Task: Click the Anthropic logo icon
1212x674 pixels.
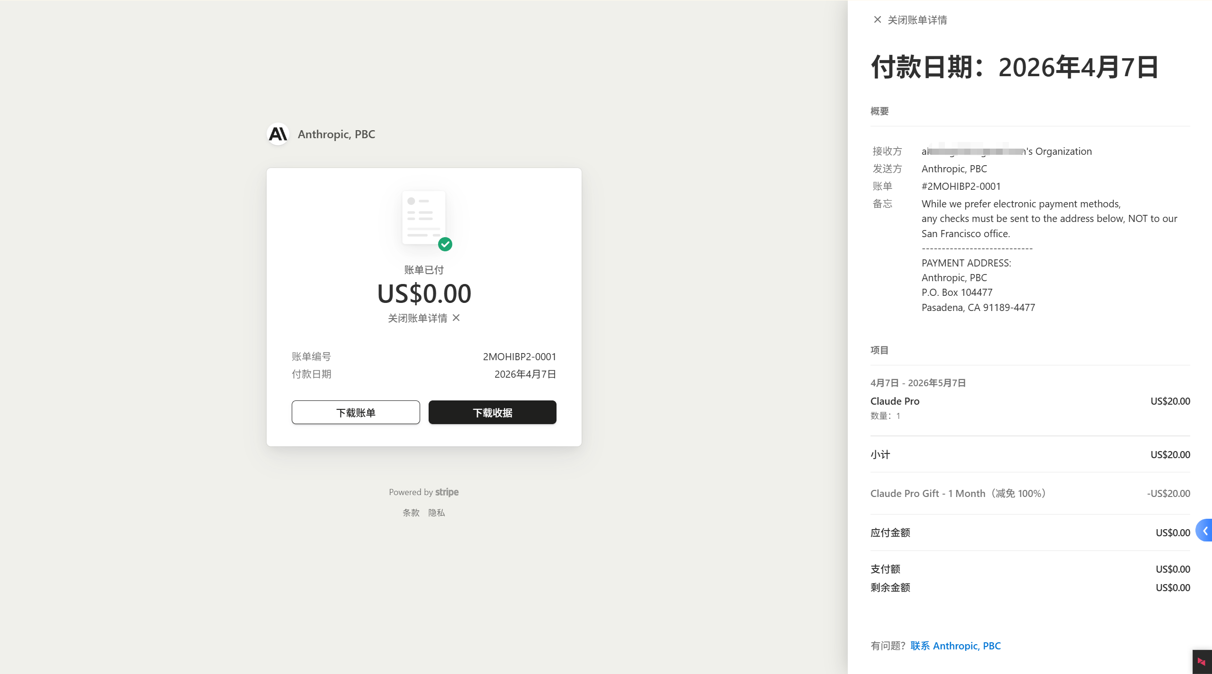Action: click(278, 134)
